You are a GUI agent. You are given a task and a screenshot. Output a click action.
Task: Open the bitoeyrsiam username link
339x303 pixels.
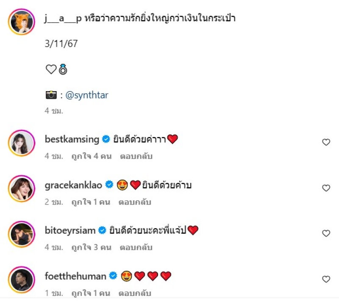pyautogui.click(x=70, y=230)
